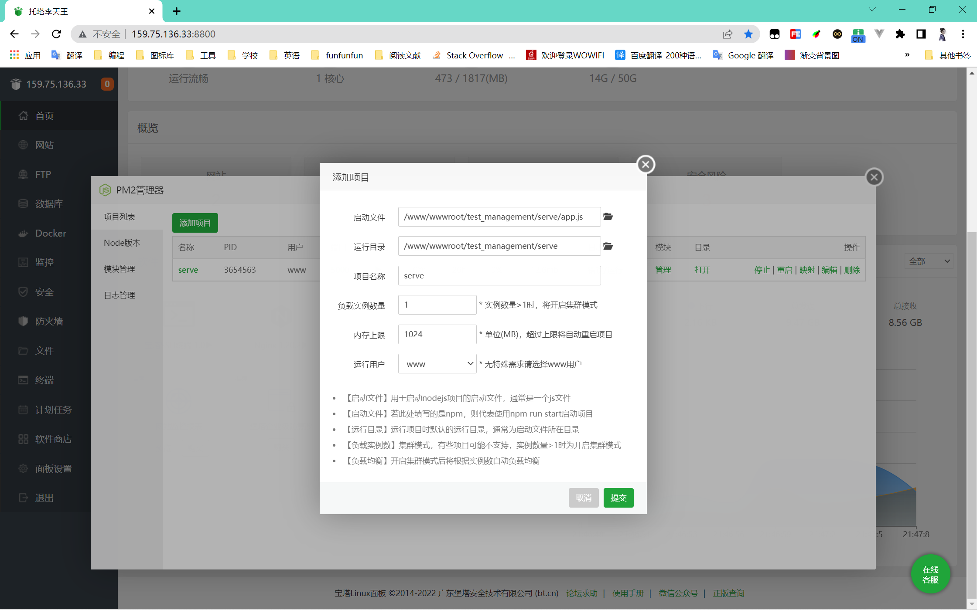Open the 全部 filter dropdown
Viewport: 977px width, 610px height.
point(929,261)
